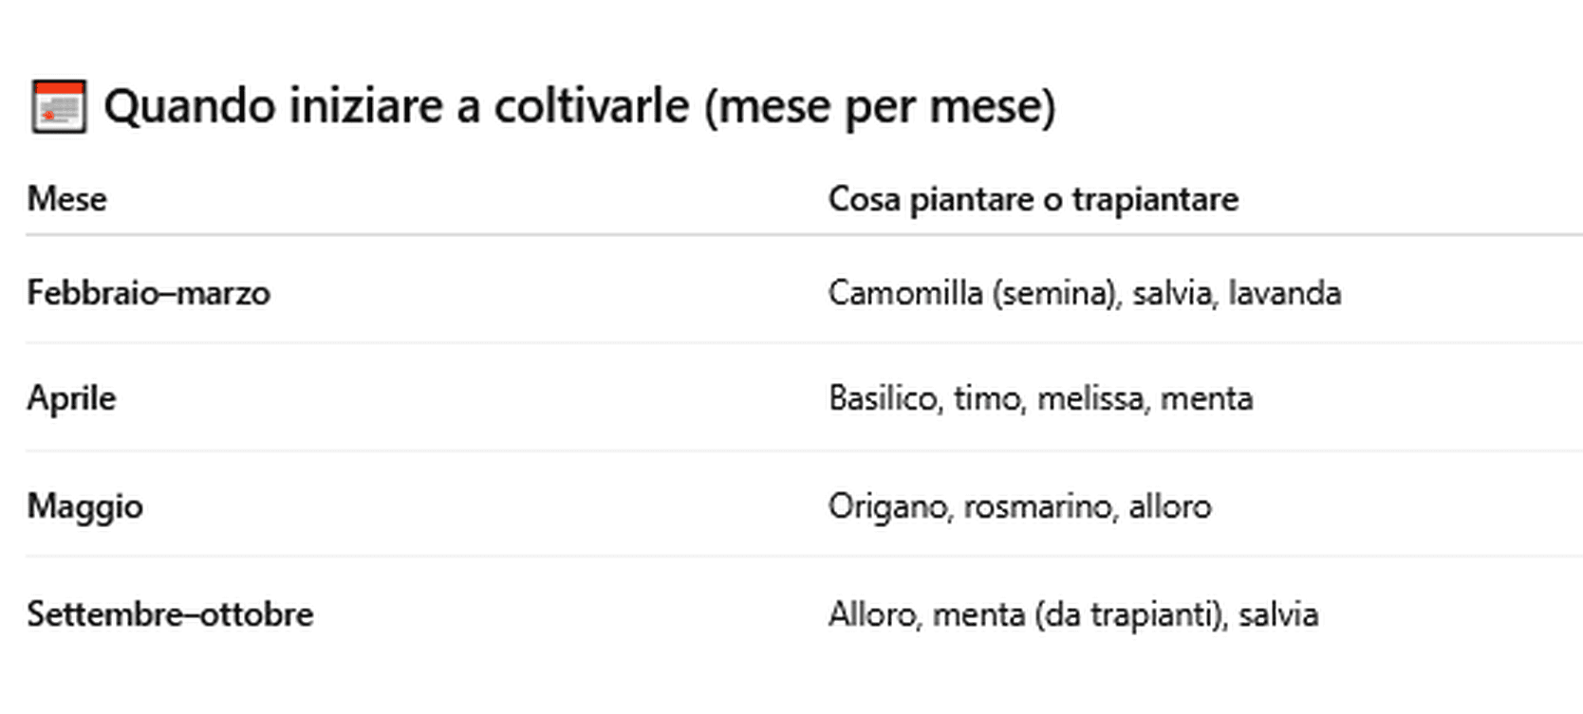Select the 'Cosa piantare o trapiantare' header
1583x714 pixels.
coord(1033,199)
